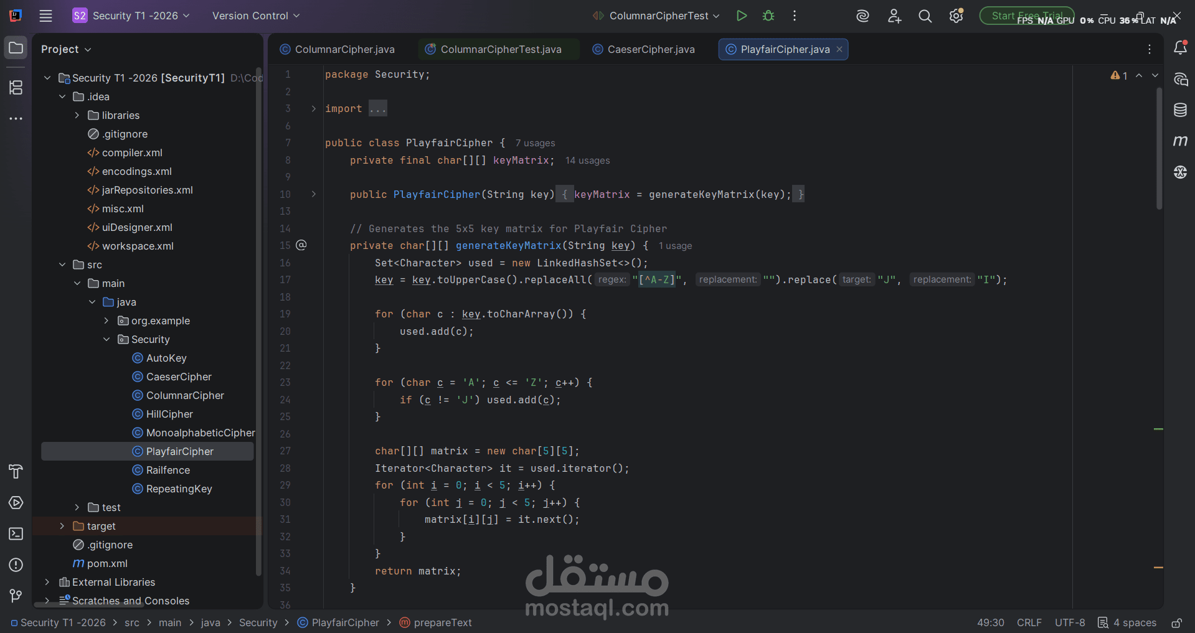Image resolution: width=1195 pixels, height=633 pixels.
Task: Expand folded import block on line 3
Action: click(x=313, y=108)
